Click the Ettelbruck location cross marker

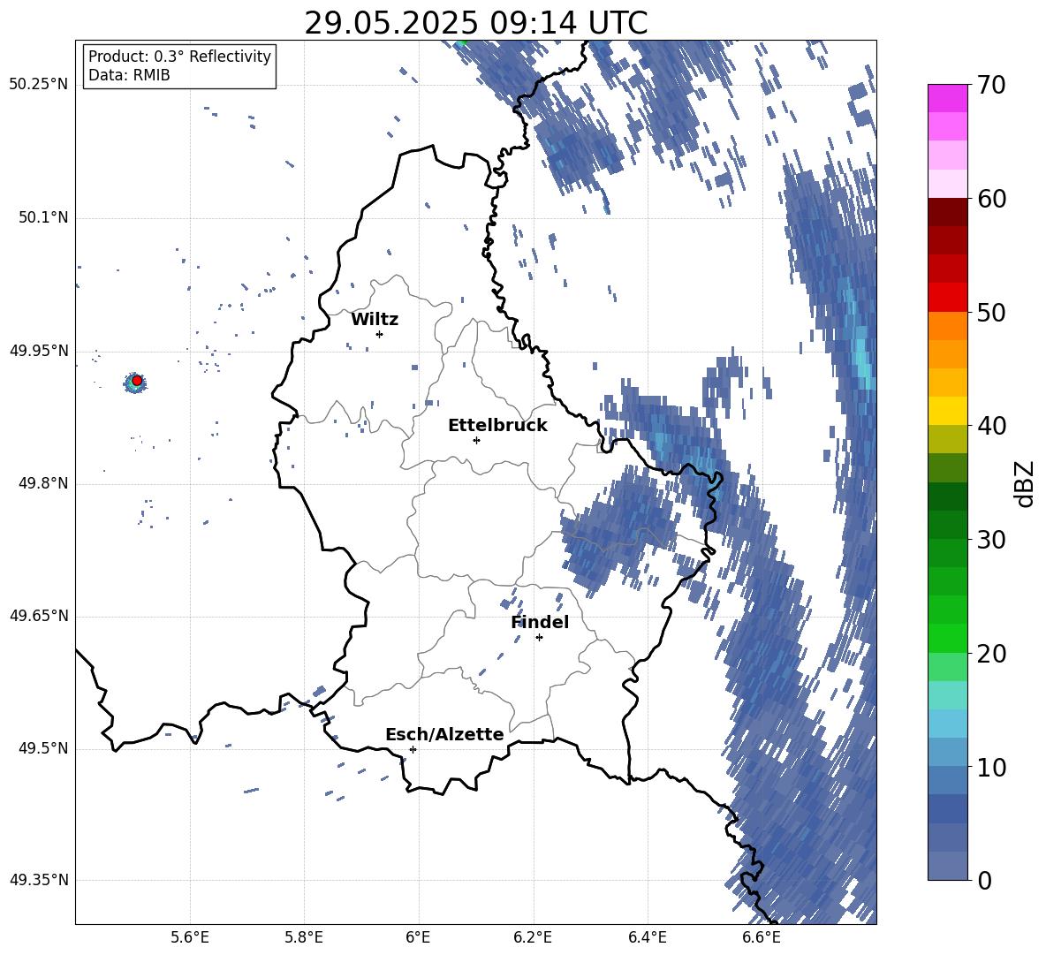476,440
